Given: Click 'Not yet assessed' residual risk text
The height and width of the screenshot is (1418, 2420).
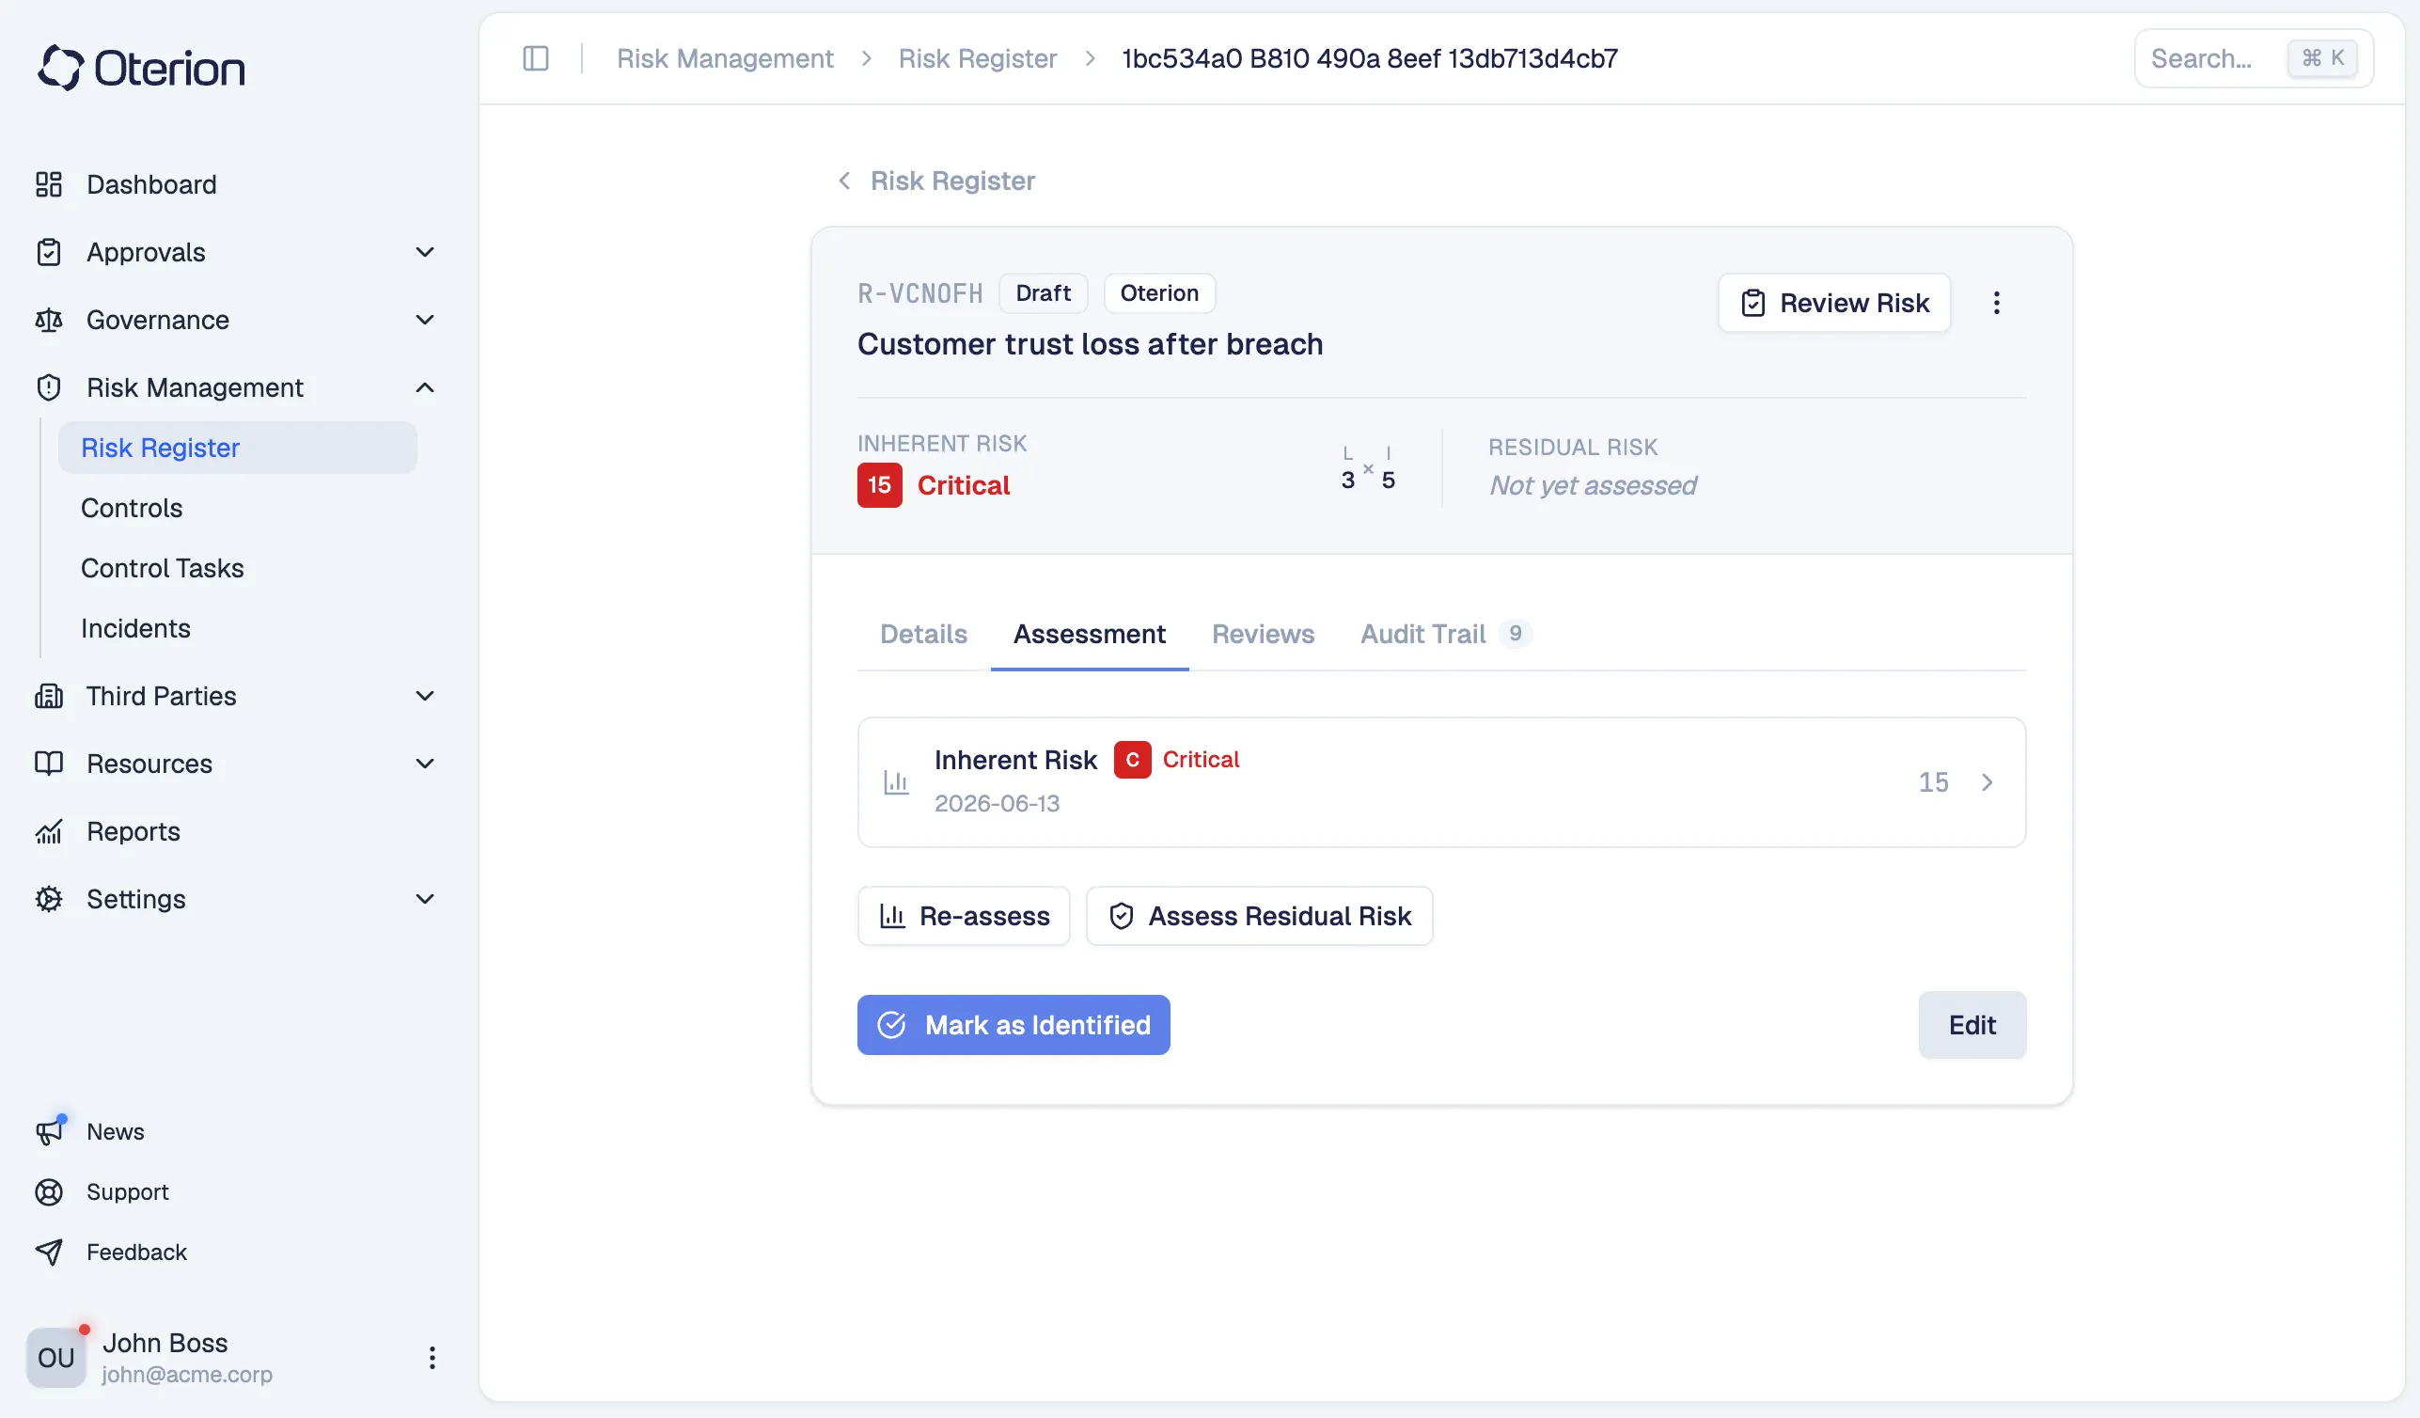Looking at the screenshot, I should [1593, 486].
